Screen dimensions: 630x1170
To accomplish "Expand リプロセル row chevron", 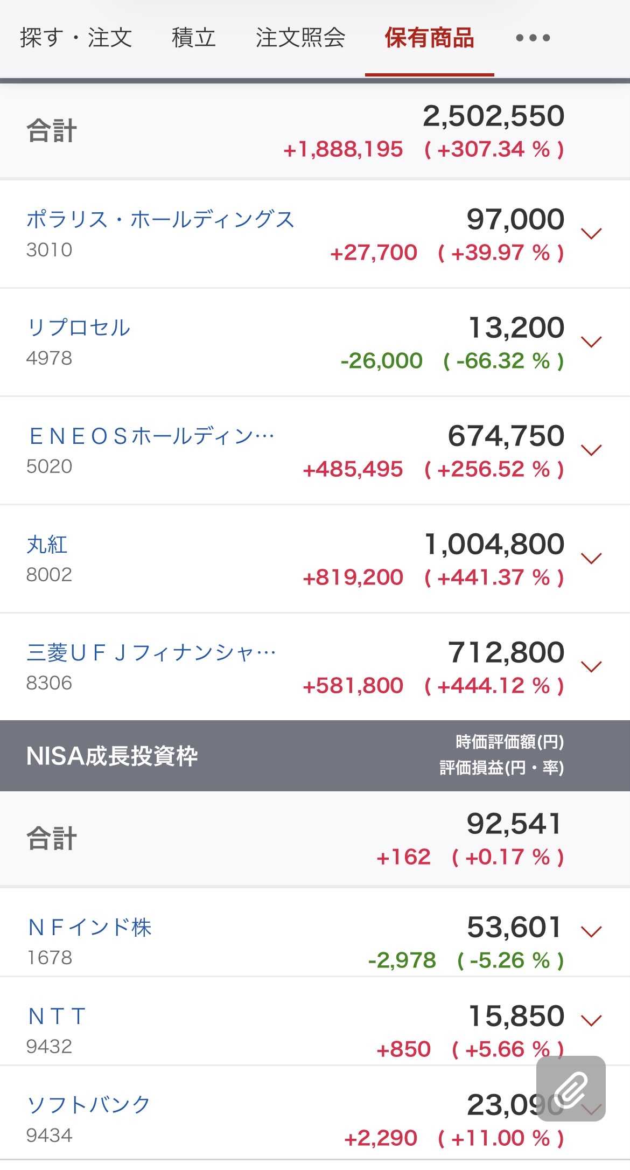I will (591, 342).
